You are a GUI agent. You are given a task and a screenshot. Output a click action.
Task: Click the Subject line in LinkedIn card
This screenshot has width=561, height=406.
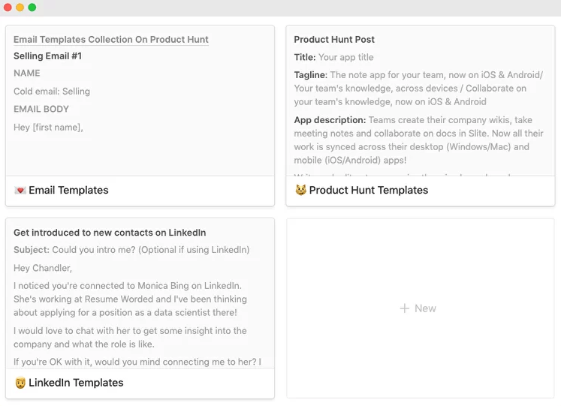131,250
